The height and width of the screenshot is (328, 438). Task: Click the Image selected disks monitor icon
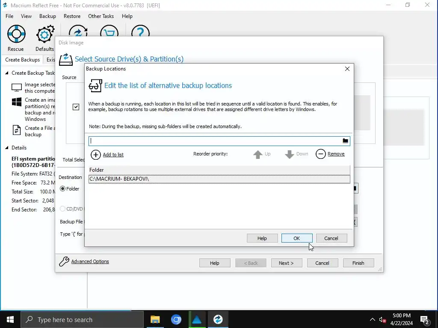(17, 88)
